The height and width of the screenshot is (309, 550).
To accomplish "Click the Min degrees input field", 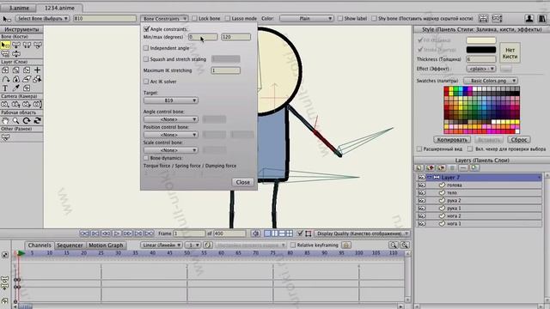I will [x=203, y=37].
